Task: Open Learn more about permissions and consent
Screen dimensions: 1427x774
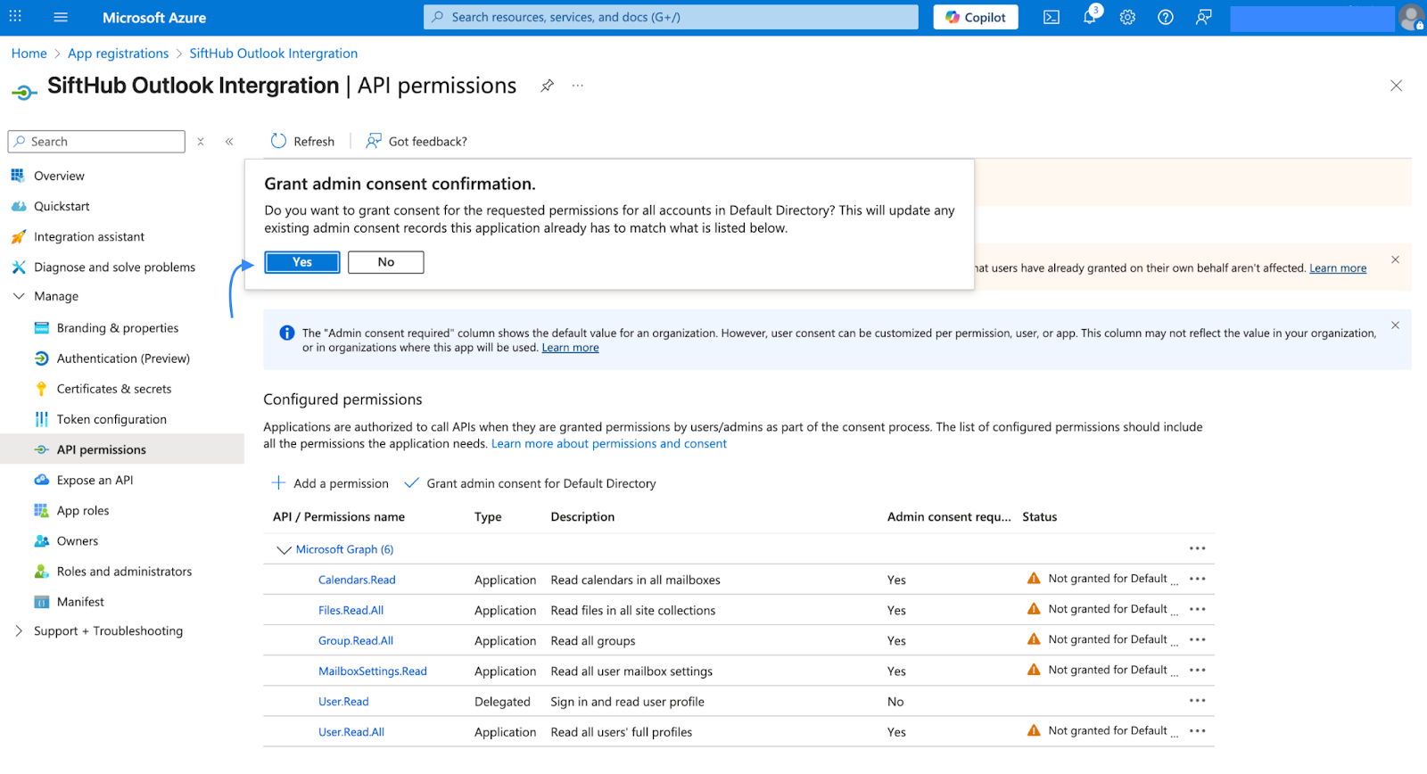Action: (609, 443)
